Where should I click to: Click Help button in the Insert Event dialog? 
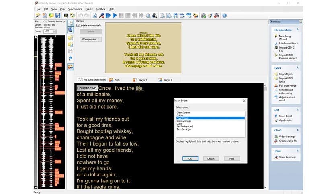232,159
